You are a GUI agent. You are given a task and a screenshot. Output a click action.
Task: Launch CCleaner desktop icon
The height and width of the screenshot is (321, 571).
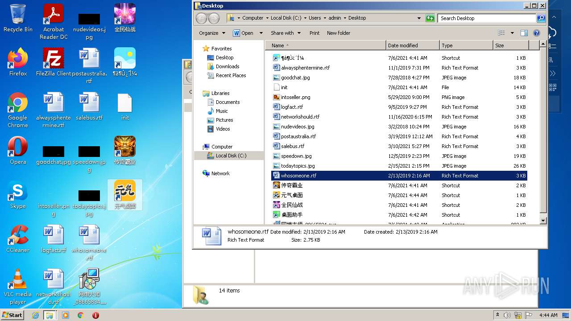coord(18,239)
